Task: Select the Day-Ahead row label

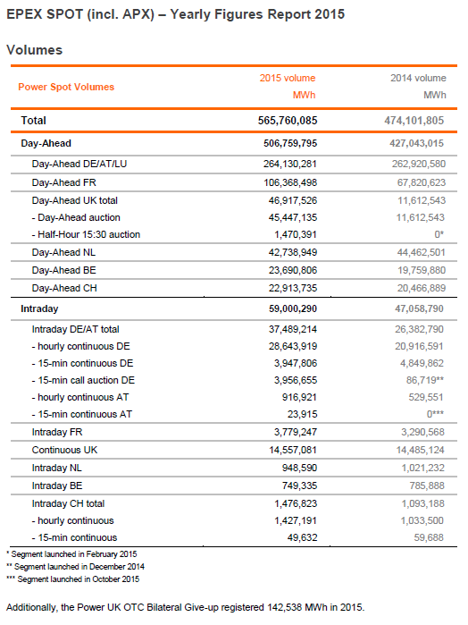Action: point(46,143)
